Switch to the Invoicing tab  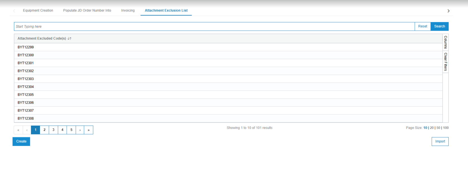pyautogui.click(x=128, y=11)
